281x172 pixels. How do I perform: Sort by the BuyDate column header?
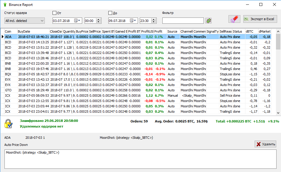coord(33,31)
